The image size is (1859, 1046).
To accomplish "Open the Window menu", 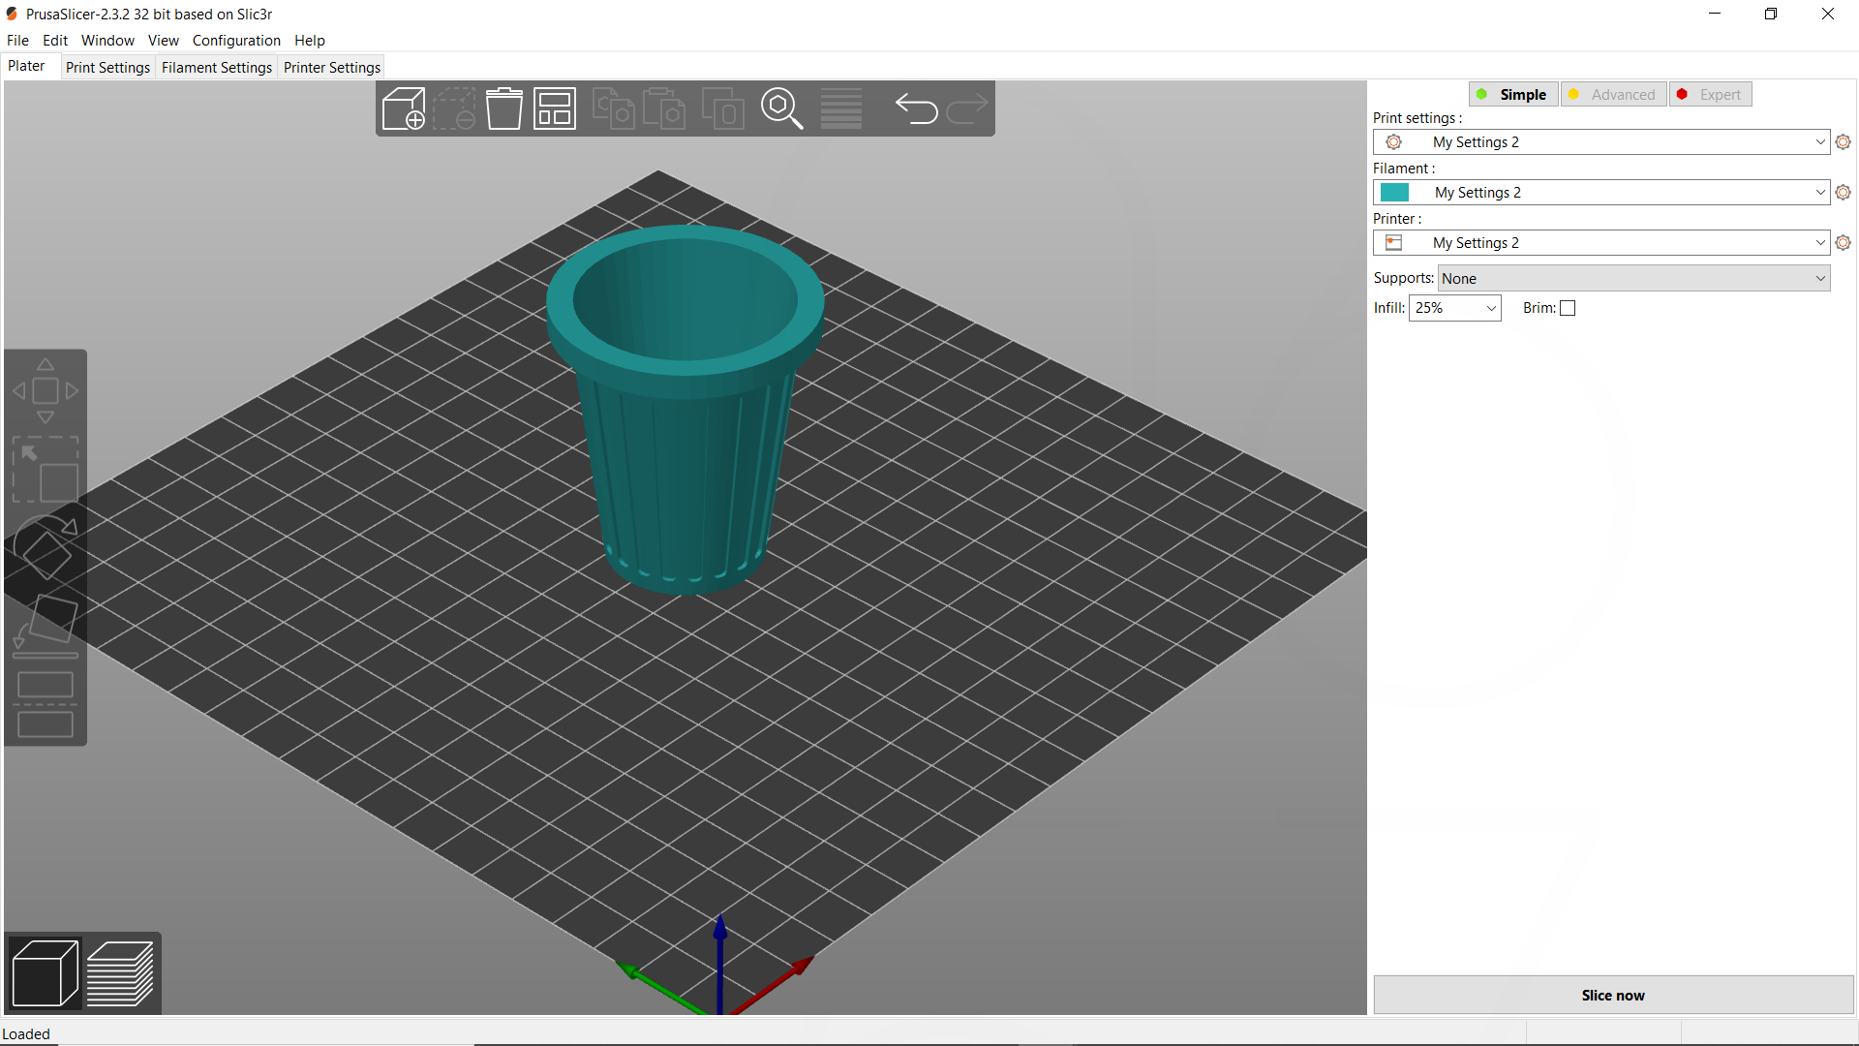I will click(x=107, y=41).
